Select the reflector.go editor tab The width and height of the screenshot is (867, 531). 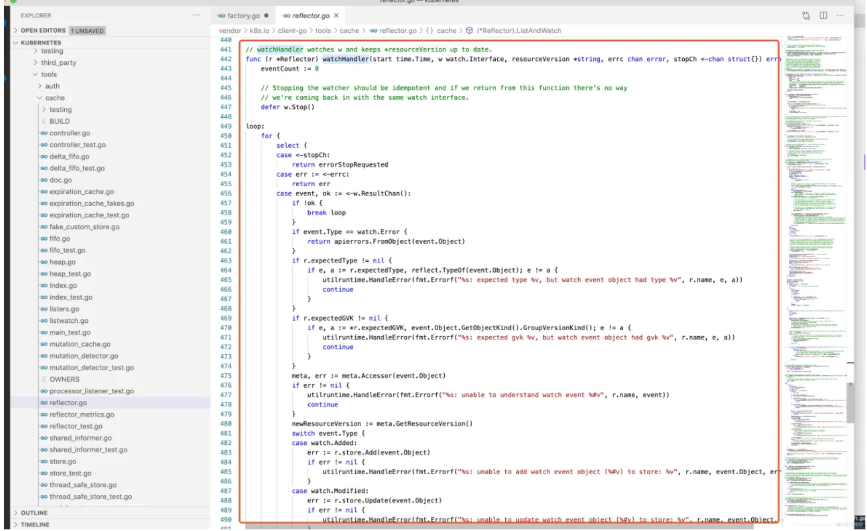(310, 16)
